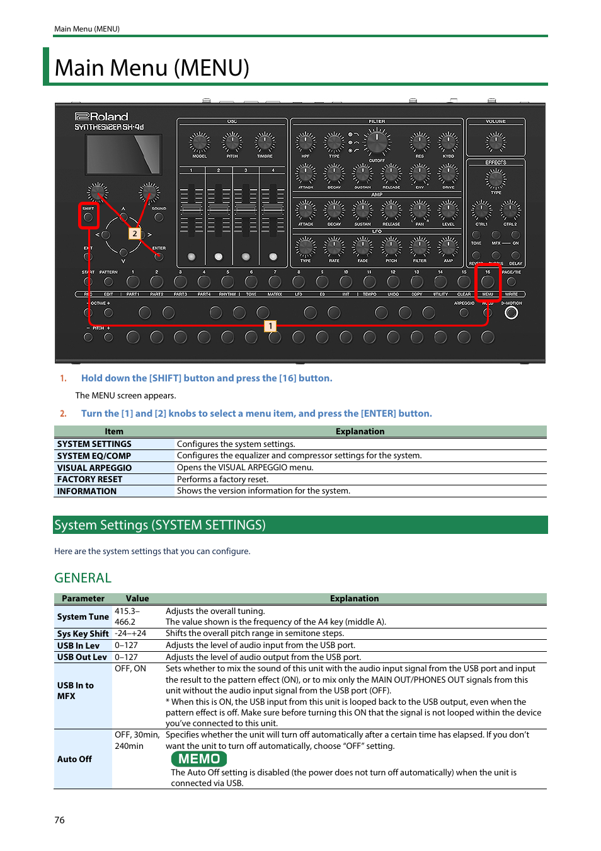Click the SOUND button near the display
The width and height of the screenshot is (601, 851).
pyautogui.click(x=159, y=217)
